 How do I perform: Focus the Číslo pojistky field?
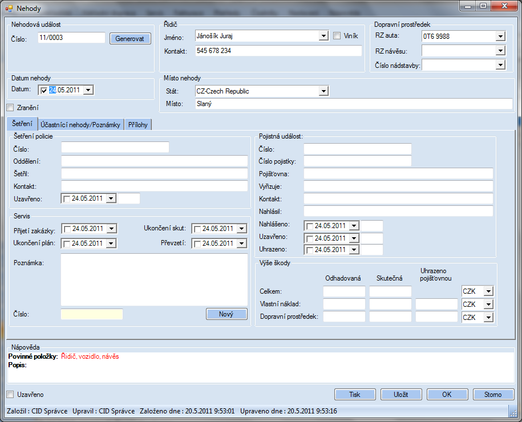pos(358,161)
